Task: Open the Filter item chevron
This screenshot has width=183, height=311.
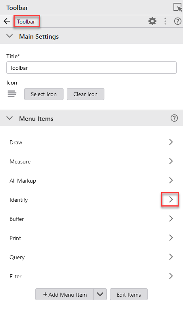Action: [x=171, y=276]
